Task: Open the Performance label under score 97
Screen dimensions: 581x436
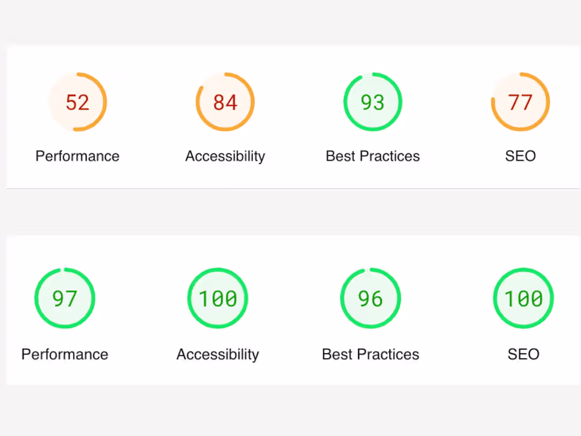Action: click(x=64, y=354)
